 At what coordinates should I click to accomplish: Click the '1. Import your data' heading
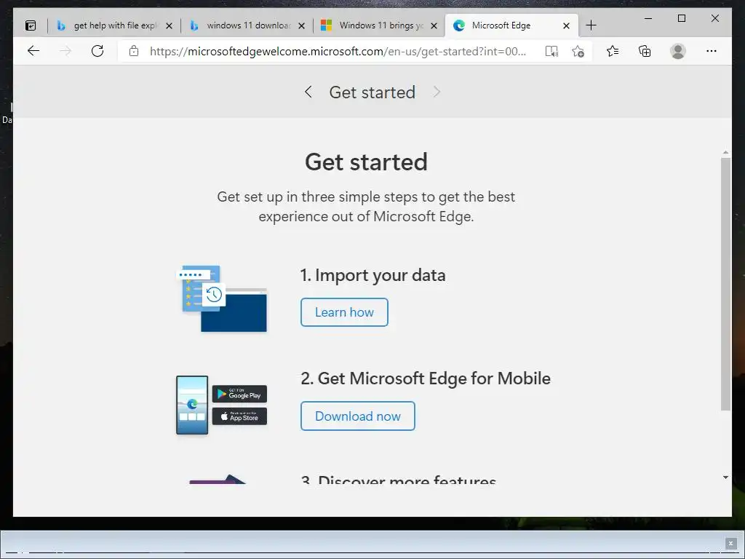[x=373, y=275]
